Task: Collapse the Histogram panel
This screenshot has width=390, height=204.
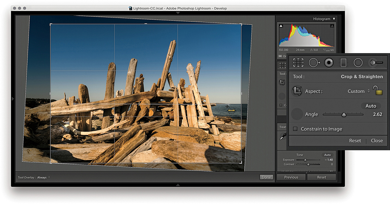Action: [x=334, y=19]
